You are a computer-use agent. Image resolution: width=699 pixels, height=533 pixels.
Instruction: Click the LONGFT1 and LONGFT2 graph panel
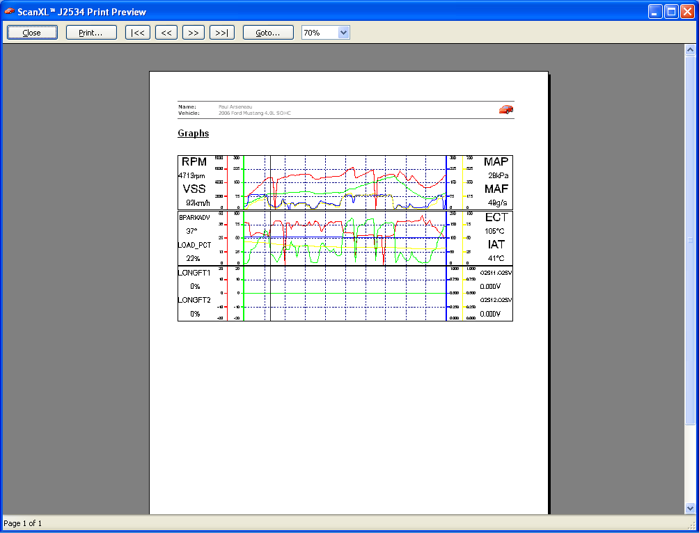point(345,293)
